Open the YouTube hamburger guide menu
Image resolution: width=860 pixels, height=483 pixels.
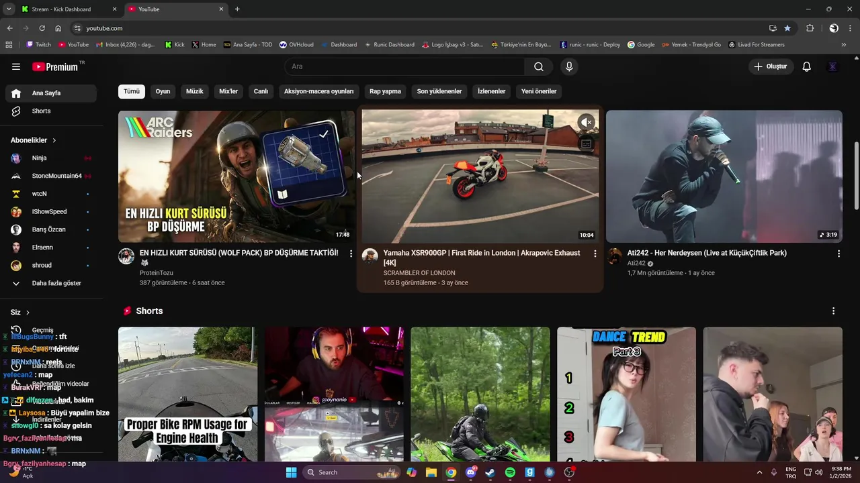coord(16,66)
